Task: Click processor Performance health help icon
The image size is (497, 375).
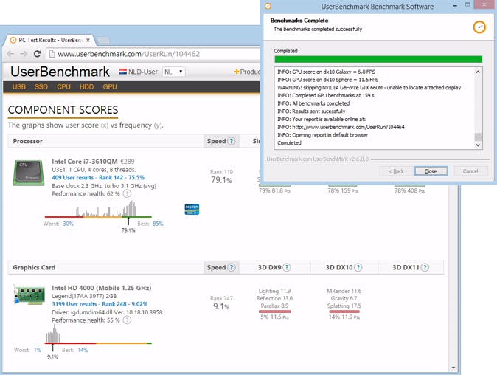Action: 127,193
